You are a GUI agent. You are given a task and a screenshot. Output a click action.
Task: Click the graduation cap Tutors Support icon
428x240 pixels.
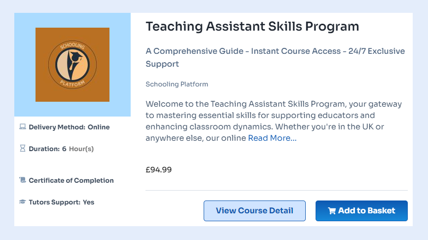pyautogui.click(x=22, y=202)
